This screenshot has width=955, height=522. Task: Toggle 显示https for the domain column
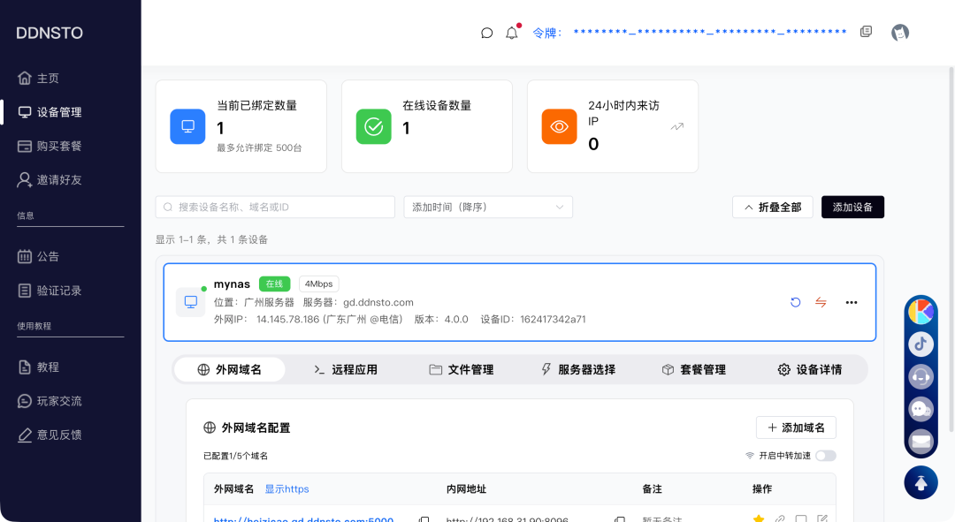pyautogui.click(x=286, y=488)
